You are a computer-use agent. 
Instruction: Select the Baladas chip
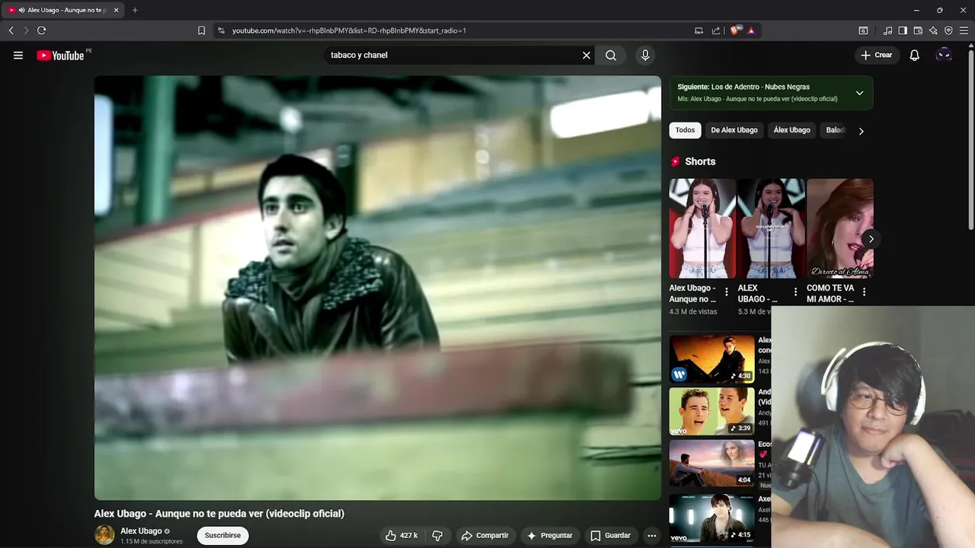[836, 130]
